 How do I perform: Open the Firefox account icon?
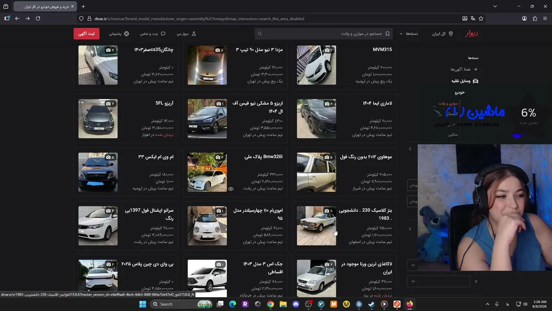pyautogui.click(x=524, y=19)
